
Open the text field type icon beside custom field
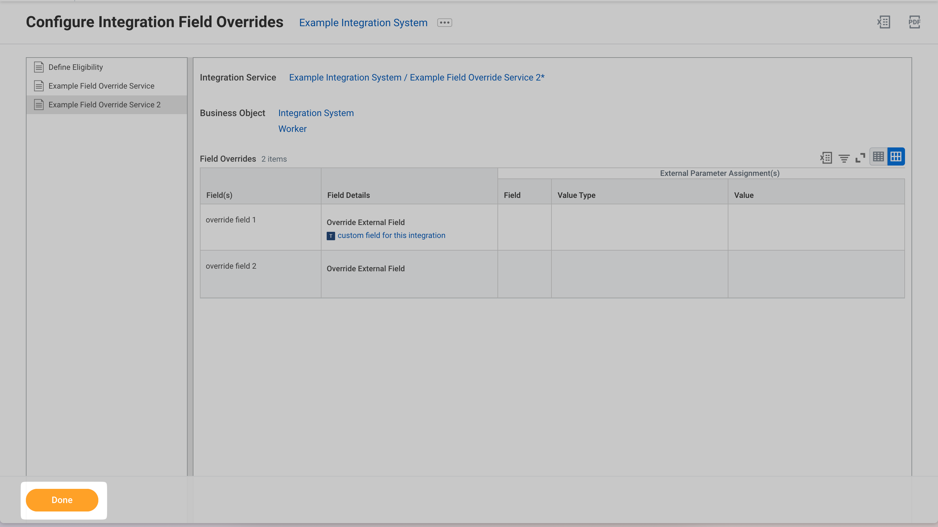pyautogui.click(x=331, y=236)
